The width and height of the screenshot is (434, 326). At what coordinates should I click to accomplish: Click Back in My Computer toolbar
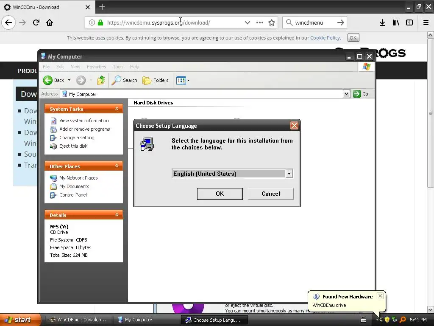click(54, 80)
